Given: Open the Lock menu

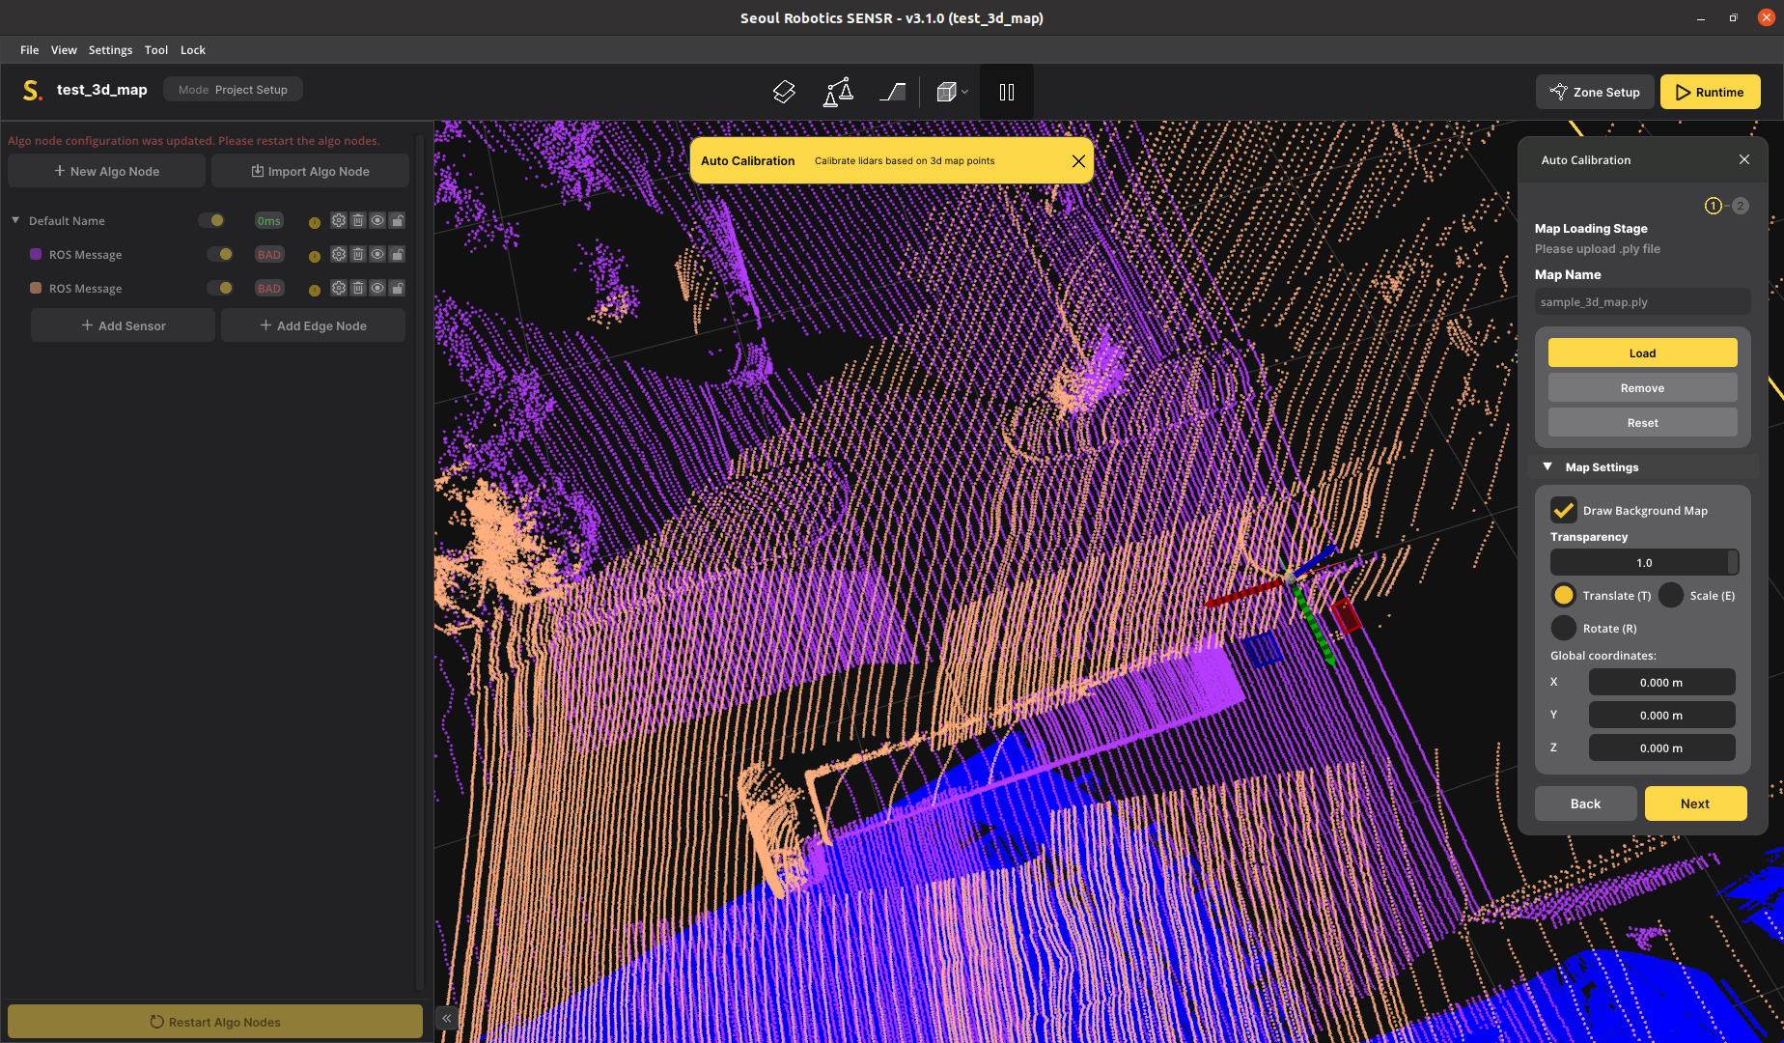Looking at the screenshot, I should [x=193, y=49].
